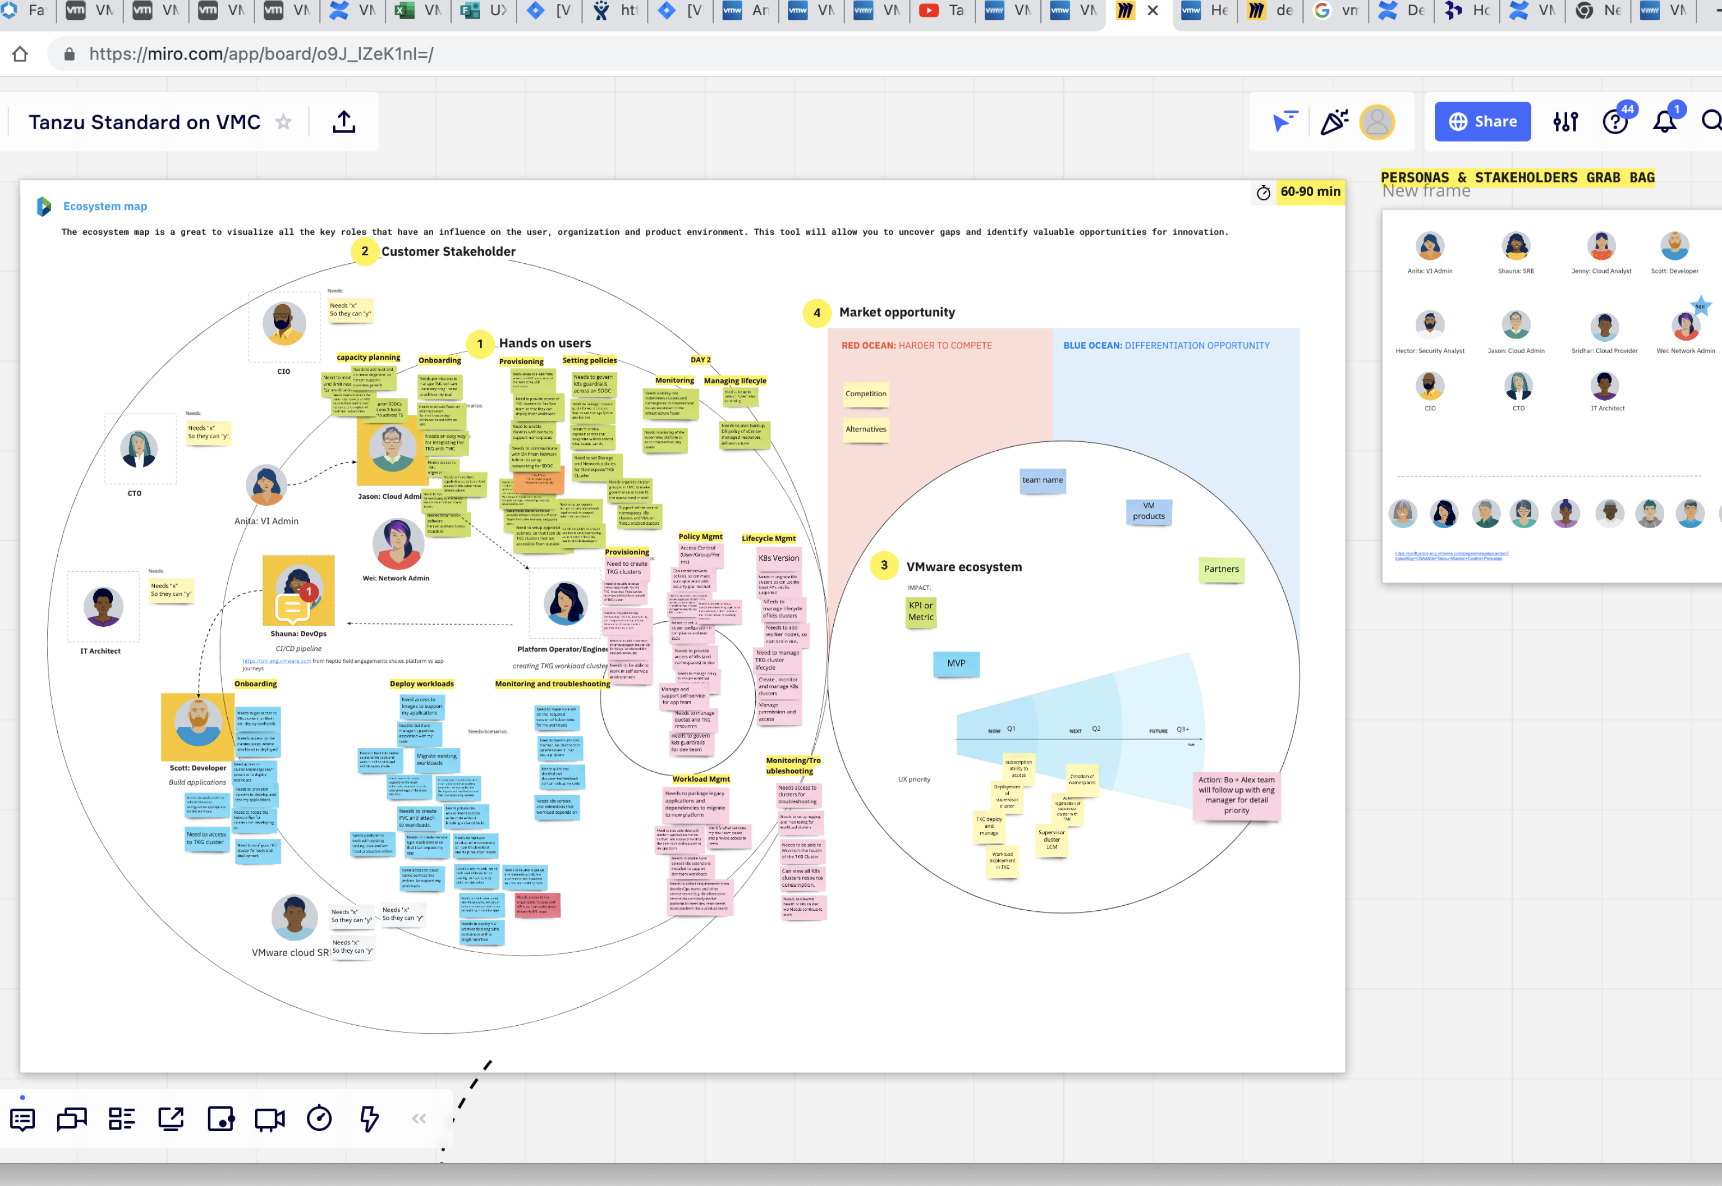This screenshot has height=1186, width=1722.
Task: Click the export board upload icon
Action: [343, 122]
